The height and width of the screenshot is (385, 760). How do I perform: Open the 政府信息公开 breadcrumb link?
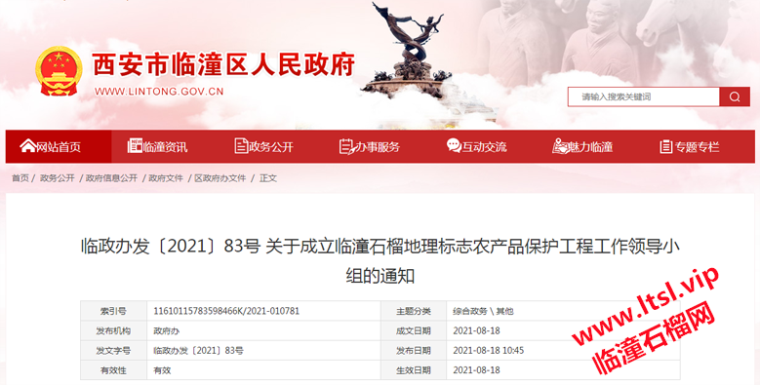[x=111, y=178]
